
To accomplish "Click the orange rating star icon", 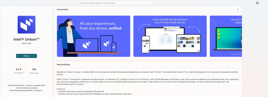I will click(20, 69).
